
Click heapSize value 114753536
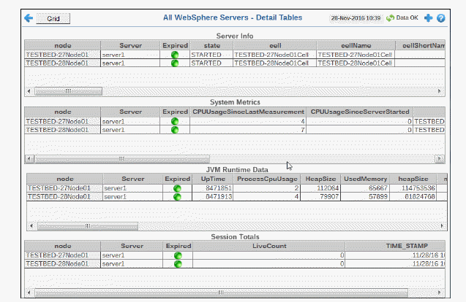(x=418, y=188)
